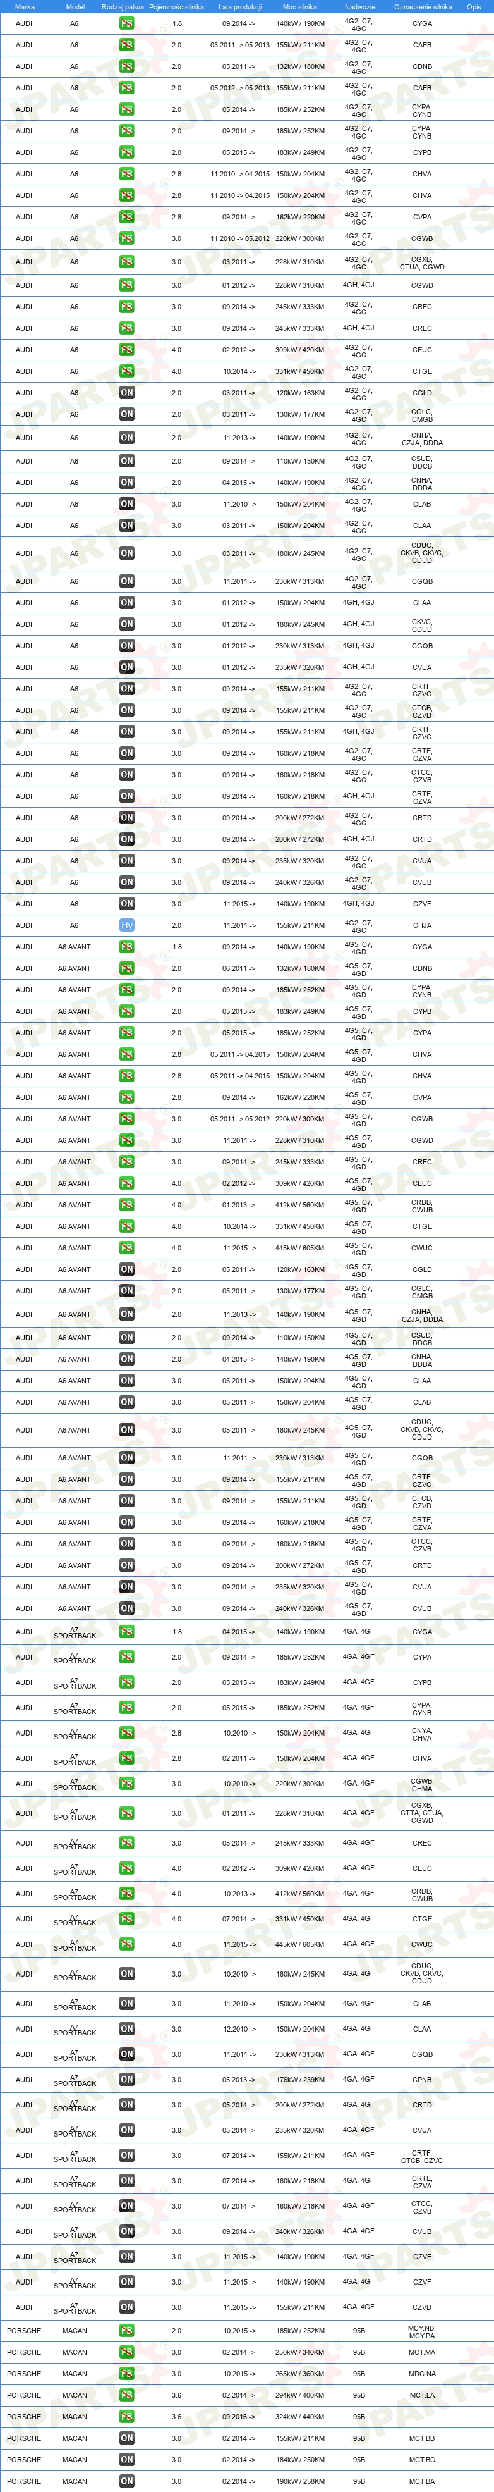Click the petrol icon in the A7 Sportback CNYA, CHVA row
The height and width of the screenshot is (2492, 494).
pos(126,1732)
